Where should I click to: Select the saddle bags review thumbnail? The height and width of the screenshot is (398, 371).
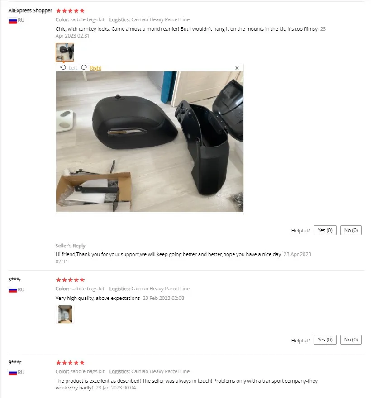(65, 52)
